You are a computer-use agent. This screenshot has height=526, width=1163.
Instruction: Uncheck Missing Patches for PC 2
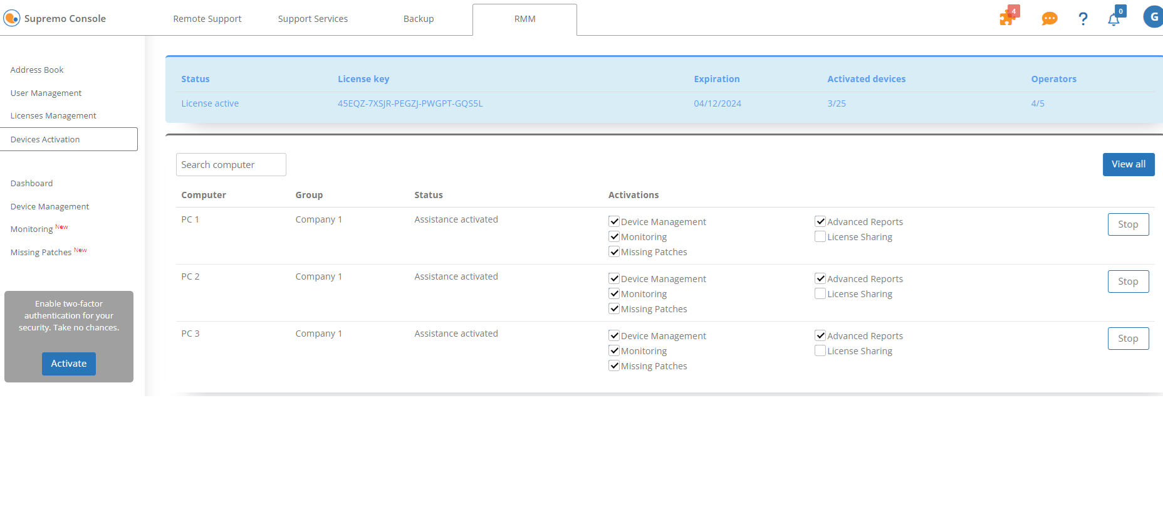(614, 308)
